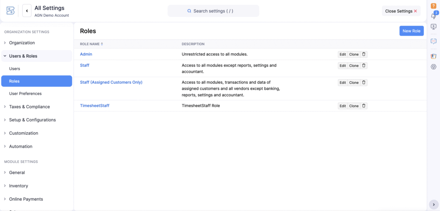Screen dimensions: 440x211
Task: Open the Staff role link
Action: click(85, 65)
